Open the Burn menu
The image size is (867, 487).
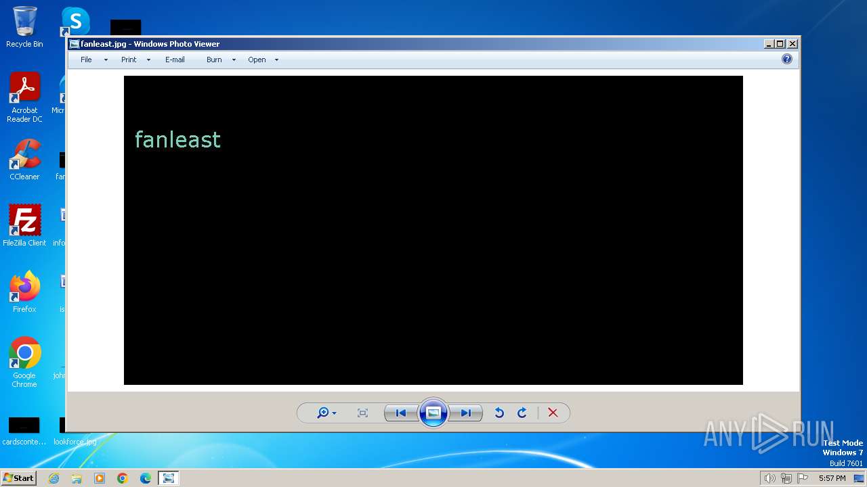pyautogui.click(x=214, y=60)
